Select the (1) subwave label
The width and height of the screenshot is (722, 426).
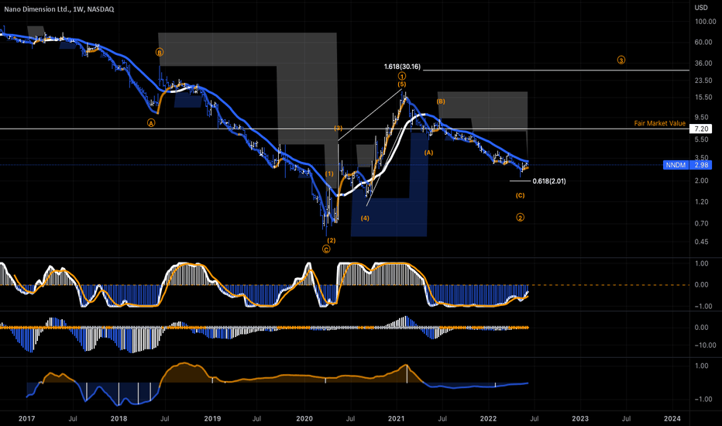(x=329, y=174)
